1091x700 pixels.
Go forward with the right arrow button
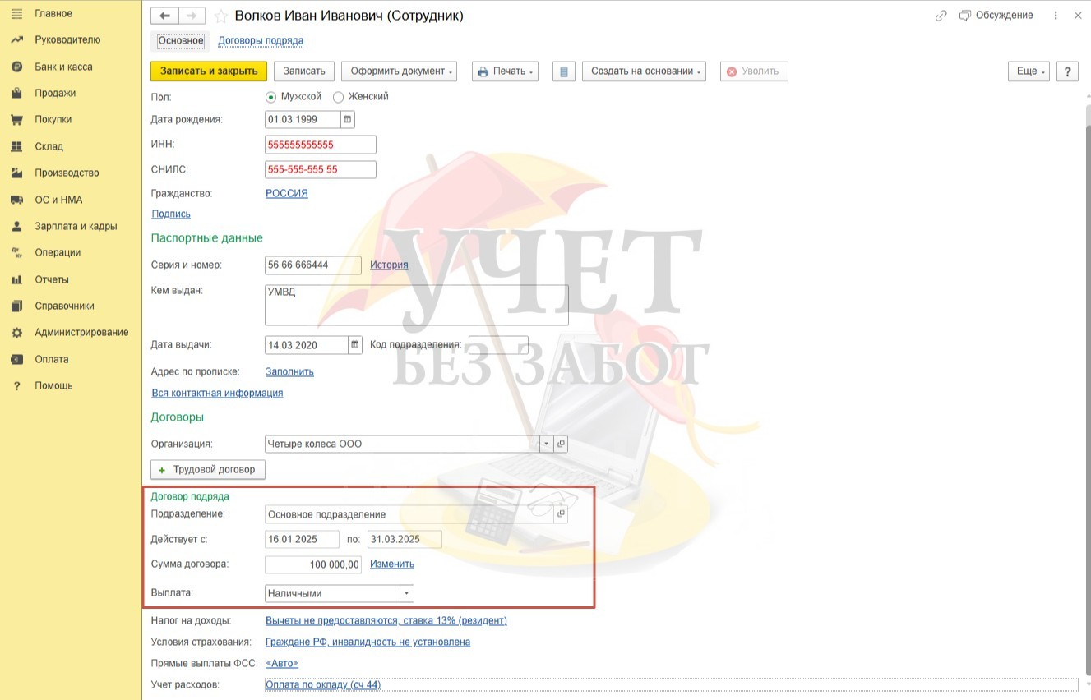(192, 16)
